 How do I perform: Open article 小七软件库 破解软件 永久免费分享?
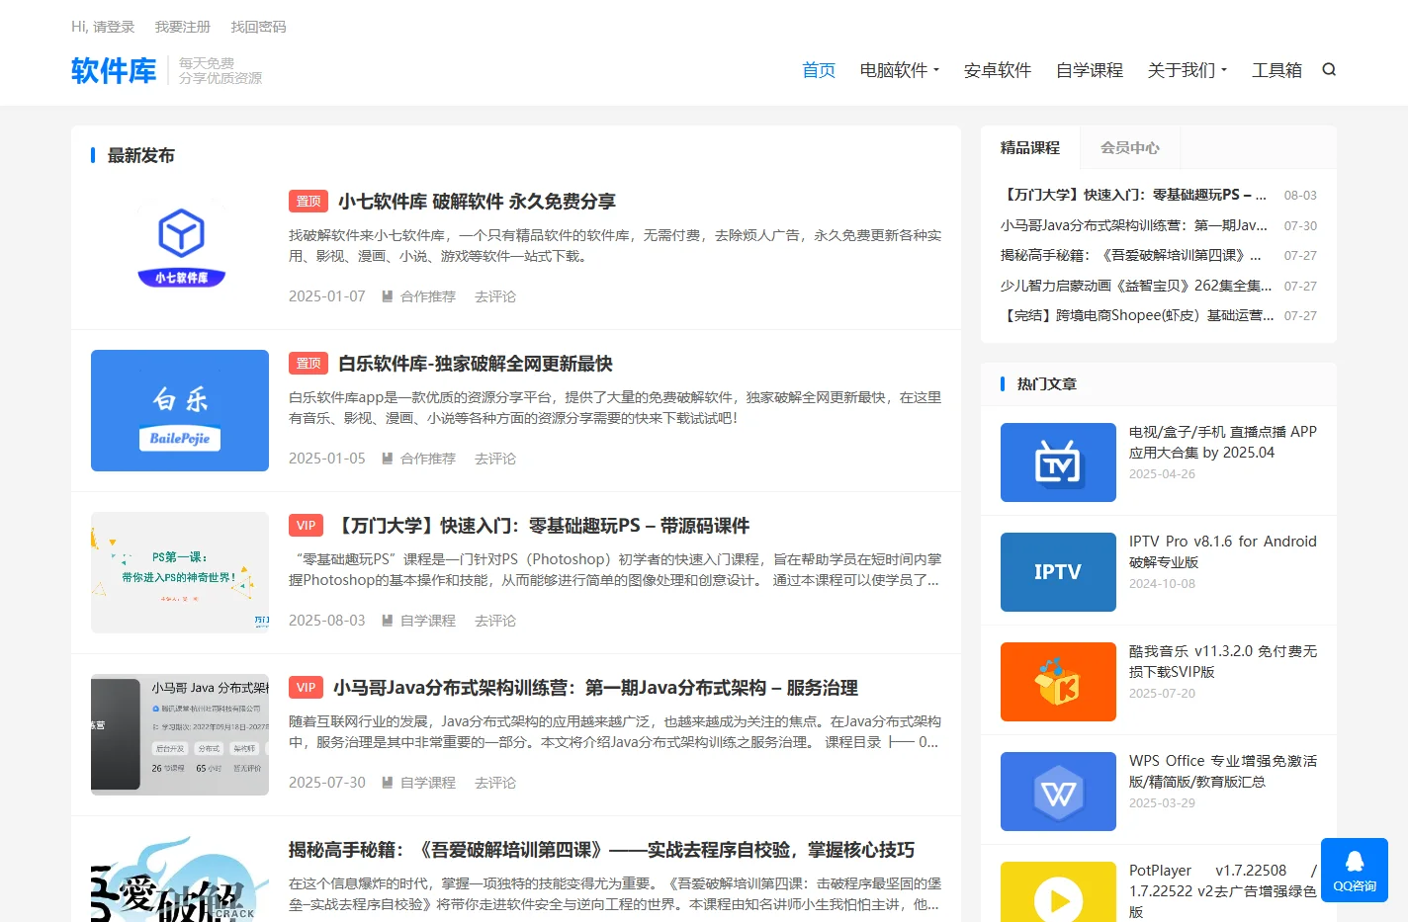pyautogui.click(x=477, y=202)
